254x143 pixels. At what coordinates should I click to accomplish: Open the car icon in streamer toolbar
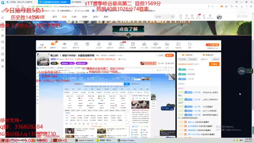pyautogui.click(x=144, y=44)
